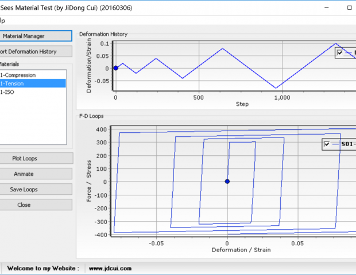Click the Welcome to my Website status label
Image resolution: width=356 pixels, height=275 pixels.
coord(42,268)
